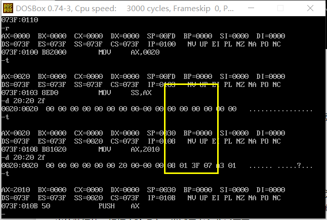Click the PUSH instruction mnemonic
The height and width of the screenshot is (220, 327).
coord(107,206)
